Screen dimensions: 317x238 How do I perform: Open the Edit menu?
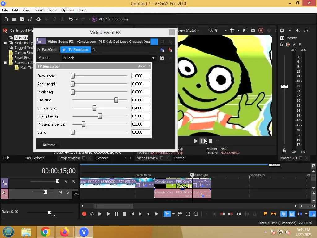pos(15,10)
